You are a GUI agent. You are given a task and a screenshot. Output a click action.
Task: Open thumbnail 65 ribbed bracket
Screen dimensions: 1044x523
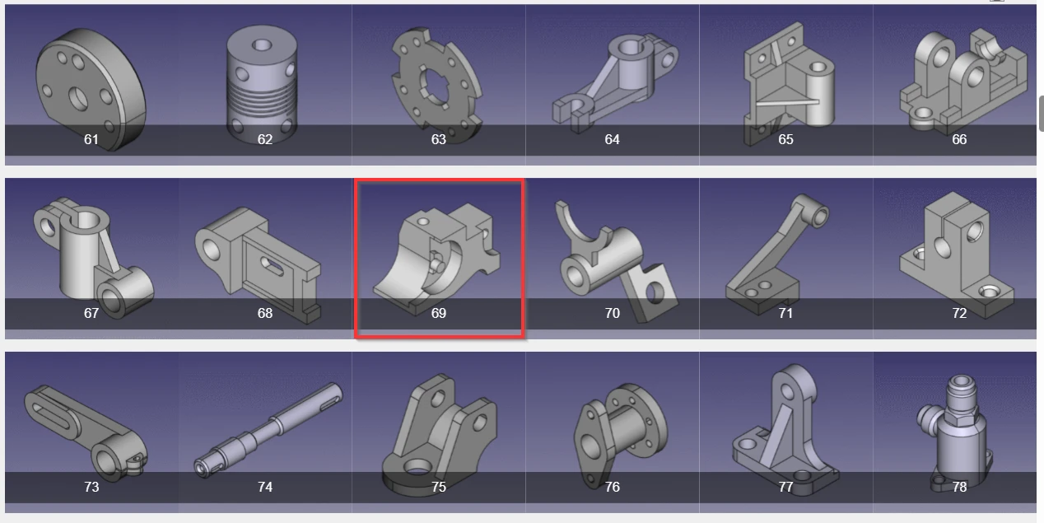(x=786, y=81)
